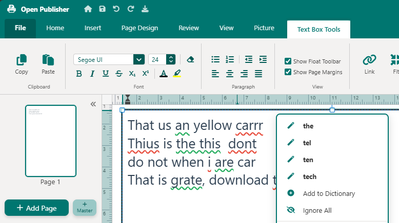
Task: Switch to the View tab
Action: [227, 28]
